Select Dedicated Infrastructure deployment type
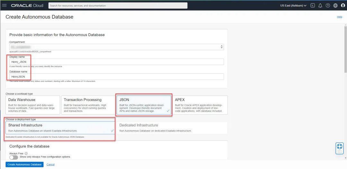347x169 pixels. (172, 128)
